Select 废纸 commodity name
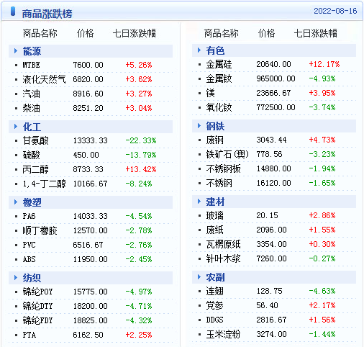 [x=214, y=230]
